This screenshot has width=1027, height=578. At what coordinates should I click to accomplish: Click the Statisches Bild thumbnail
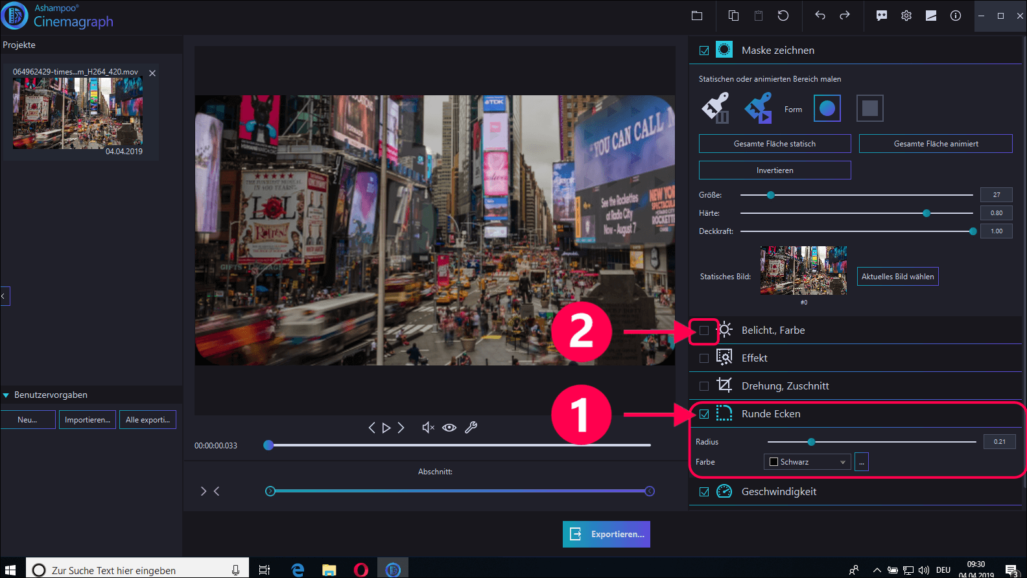click(x=803, y=270)
